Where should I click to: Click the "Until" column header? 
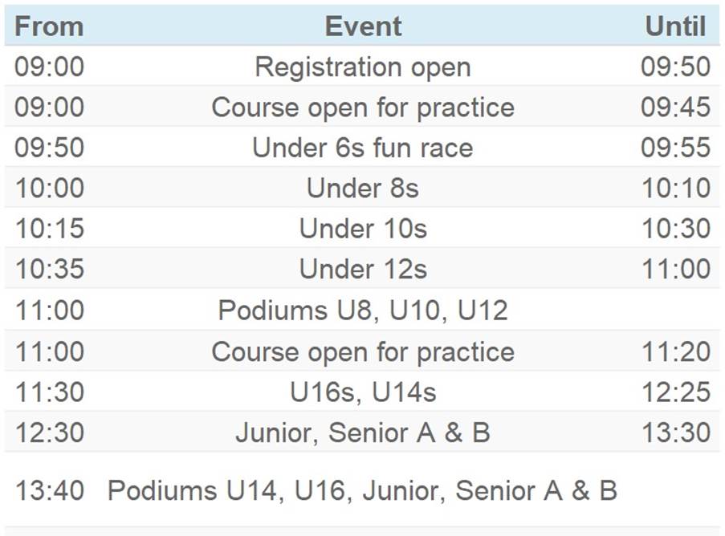pyautogui.click(x=675, y=26)
